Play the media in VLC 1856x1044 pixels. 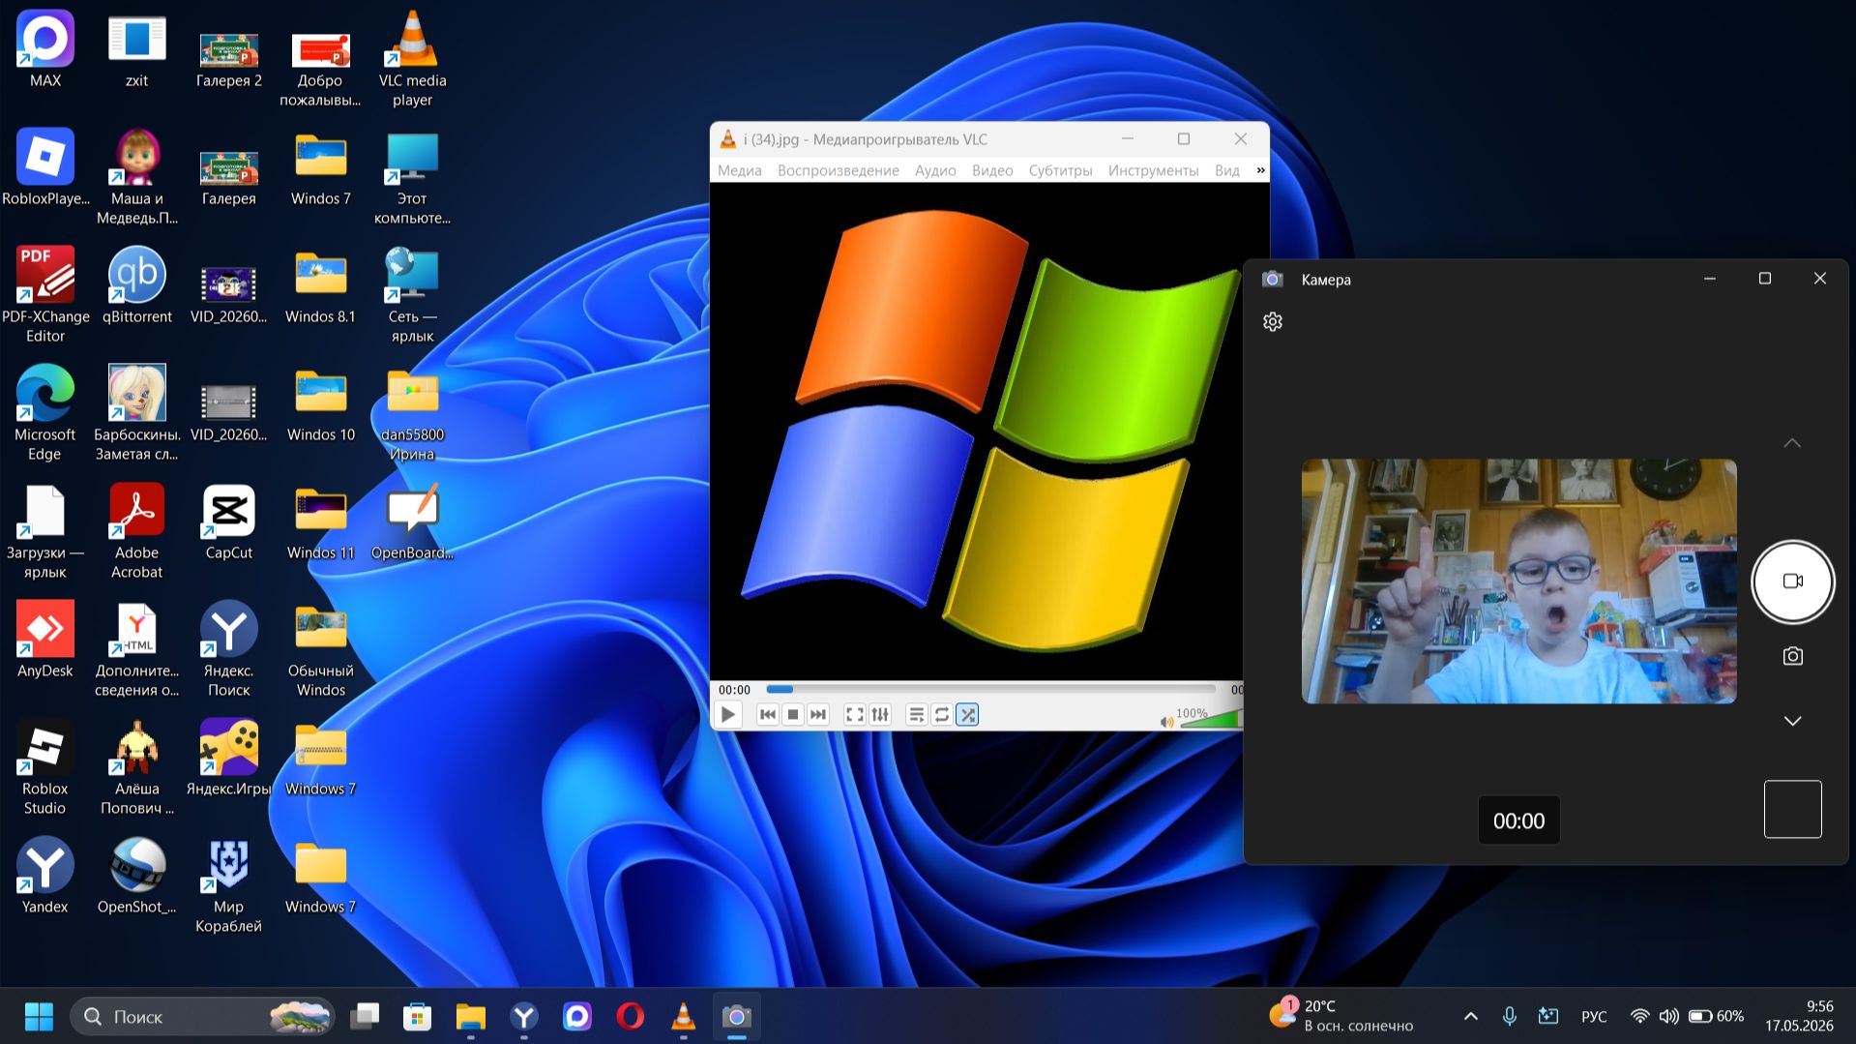tap(728, 715)
